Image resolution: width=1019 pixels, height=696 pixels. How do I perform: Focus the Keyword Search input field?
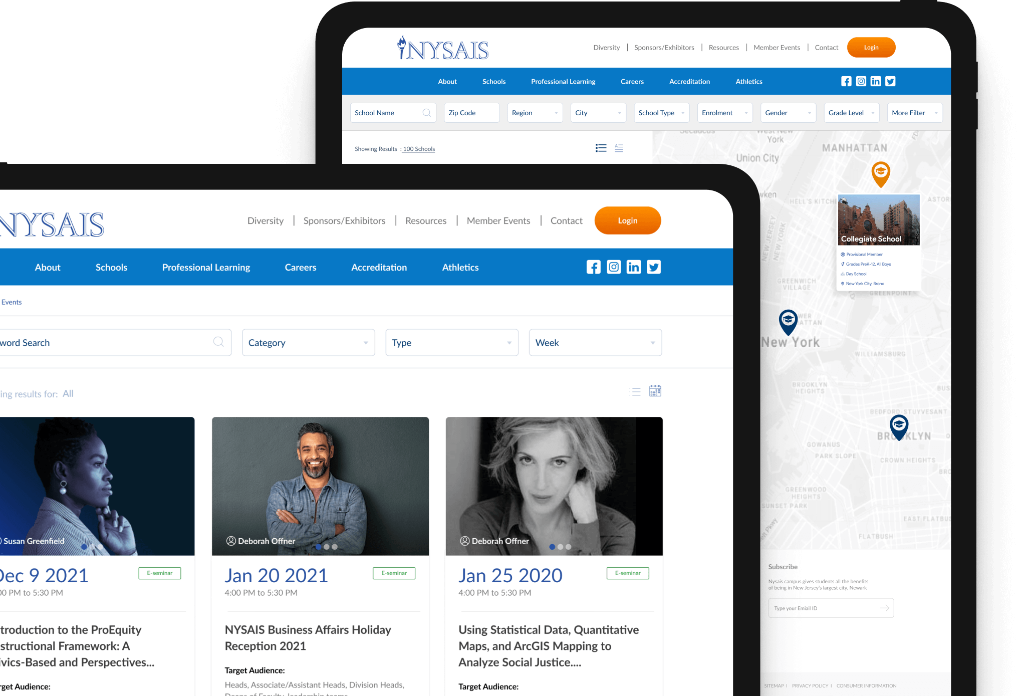(116, 343)
